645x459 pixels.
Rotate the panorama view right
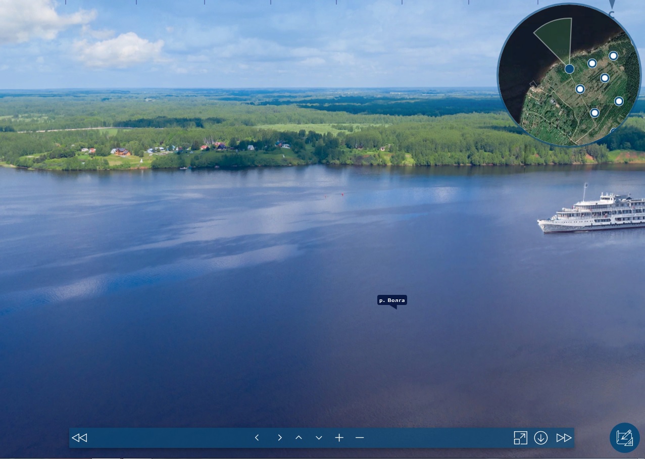tap(279, 438)
